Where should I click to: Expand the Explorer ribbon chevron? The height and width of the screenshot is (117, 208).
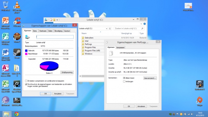141,24
